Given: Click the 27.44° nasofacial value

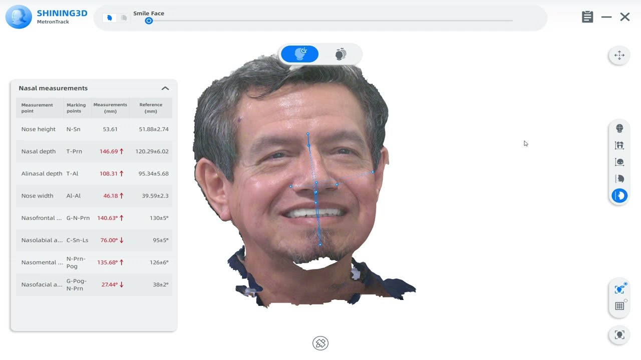Looking at the screenshot, I should [x=109, y=284].
